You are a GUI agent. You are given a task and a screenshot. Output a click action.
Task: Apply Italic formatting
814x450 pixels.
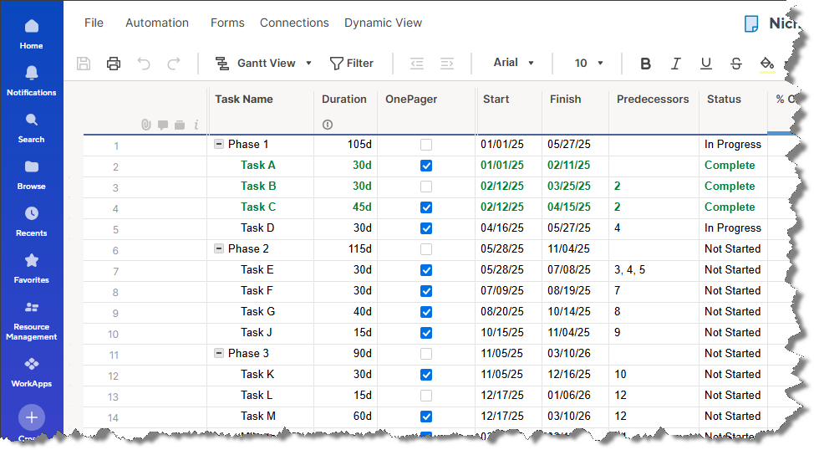point(676,64)
